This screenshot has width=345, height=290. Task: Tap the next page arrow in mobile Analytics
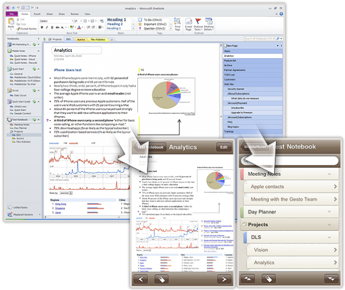[x=224, y=279]
